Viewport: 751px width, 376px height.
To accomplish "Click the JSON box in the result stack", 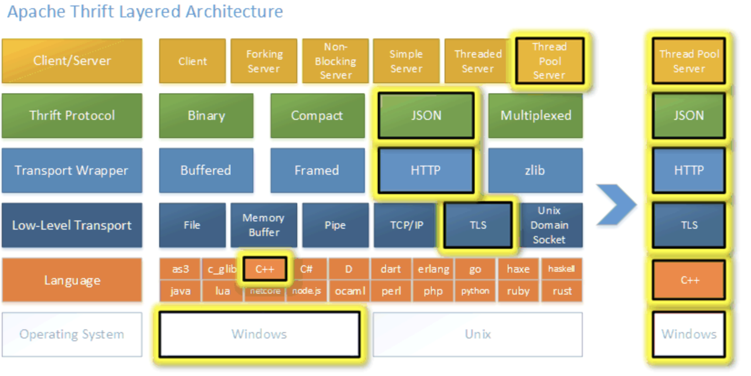I will [689, 116].
